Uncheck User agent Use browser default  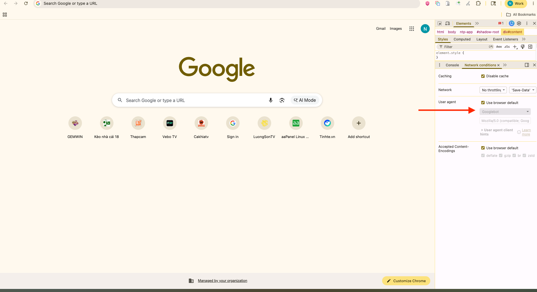click(483, 103)
